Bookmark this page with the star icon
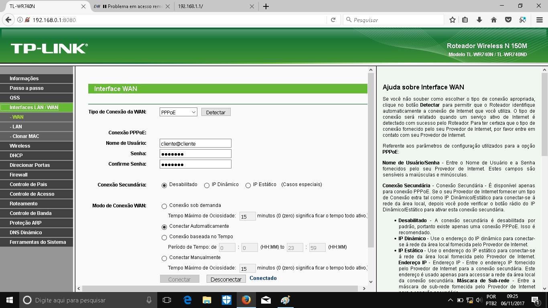The height and width of the screenshot is (308, 548). coord(453,20)
